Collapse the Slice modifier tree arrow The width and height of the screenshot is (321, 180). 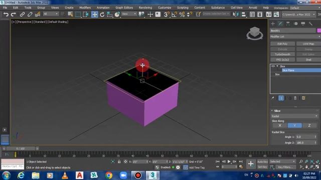277,66
